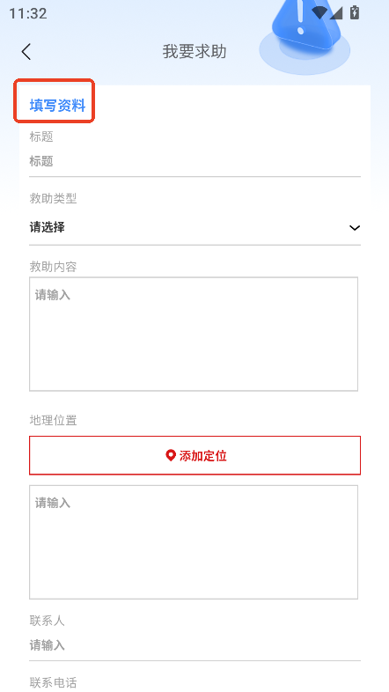389x692 pixels.
Task: Focus the 标题 title input field
Action: click(x=195, y=161)
